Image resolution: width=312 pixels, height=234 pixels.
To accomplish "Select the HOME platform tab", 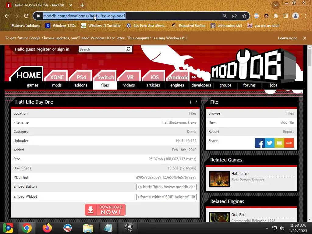I will (27, 75).
